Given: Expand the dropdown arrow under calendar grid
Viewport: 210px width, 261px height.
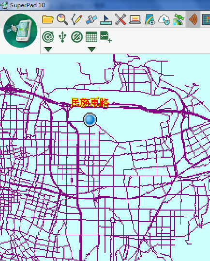Looking at the screenshot, I should pos(91,49).
